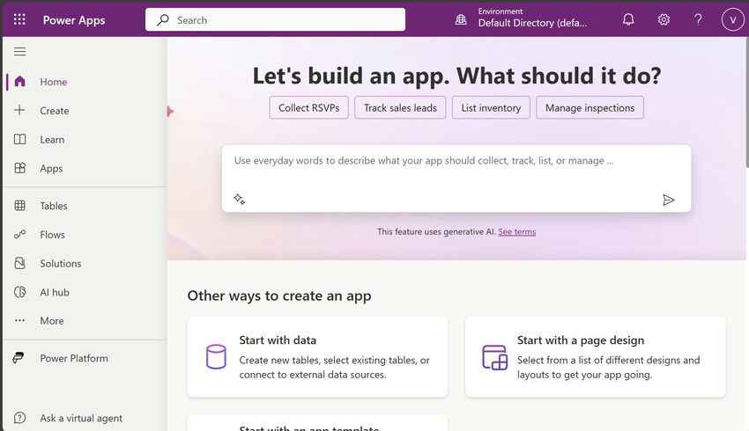Click the database cylinder icon
The image size is (749, 431).
[x=216, y=356]
